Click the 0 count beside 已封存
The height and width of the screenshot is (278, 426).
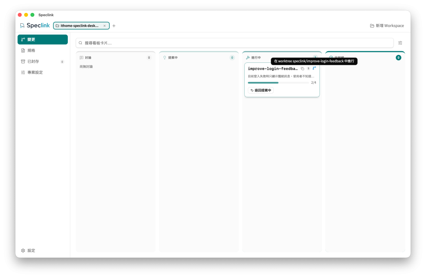point(62,62)
